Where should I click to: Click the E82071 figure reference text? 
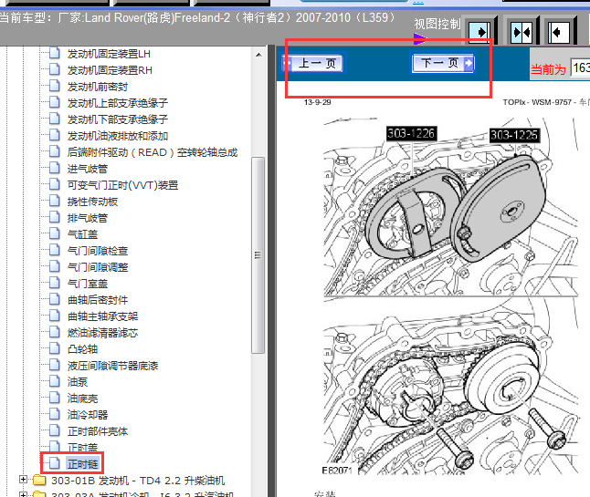(337, 471)
